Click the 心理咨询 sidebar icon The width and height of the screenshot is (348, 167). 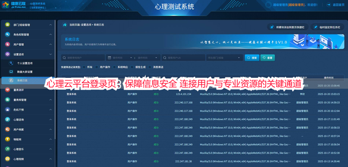pyautogui.click(x=7, y=120)
